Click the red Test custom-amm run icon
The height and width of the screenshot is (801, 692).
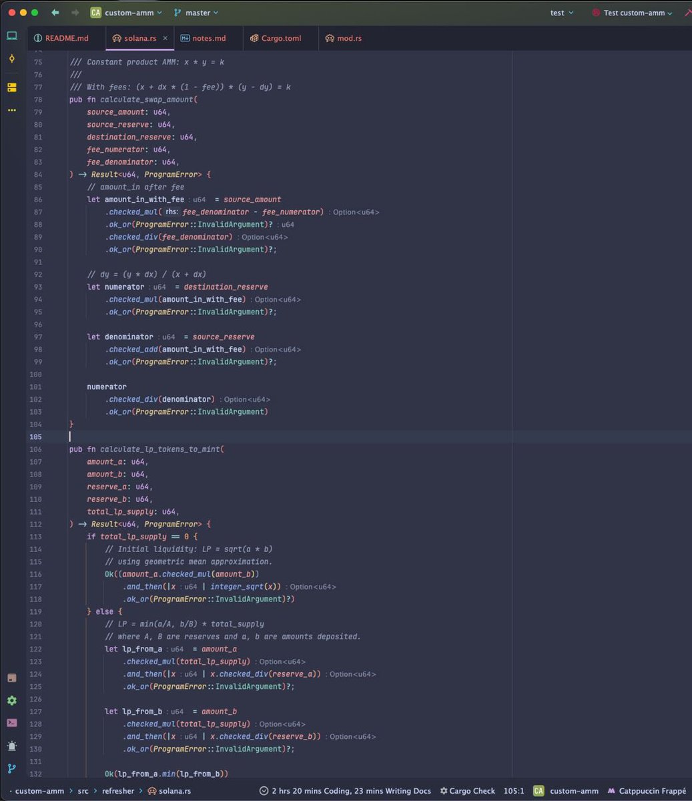tap(596, 13)
